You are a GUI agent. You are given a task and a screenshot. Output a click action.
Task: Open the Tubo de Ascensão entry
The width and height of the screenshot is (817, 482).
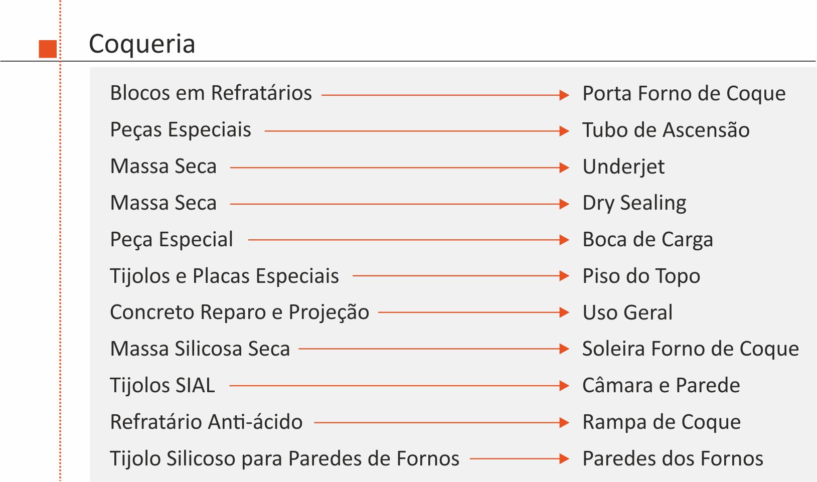tap(666, 130)
